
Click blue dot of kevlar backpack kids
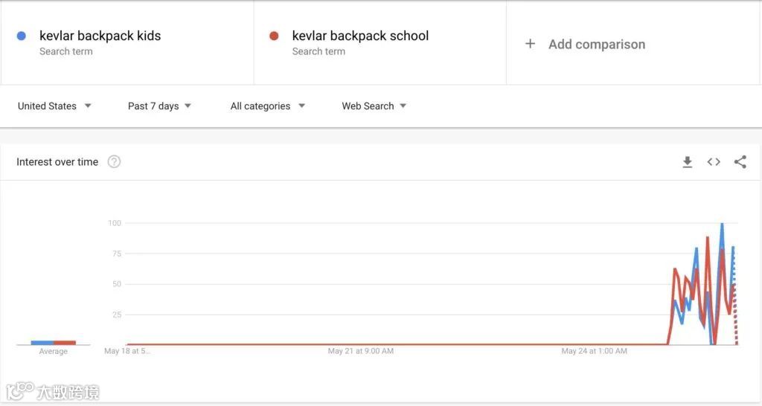coord(22,36)
